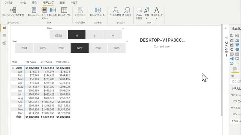Toggle the H Class slicer button
This screenshot has width=241, height=135.
(77, 34)
